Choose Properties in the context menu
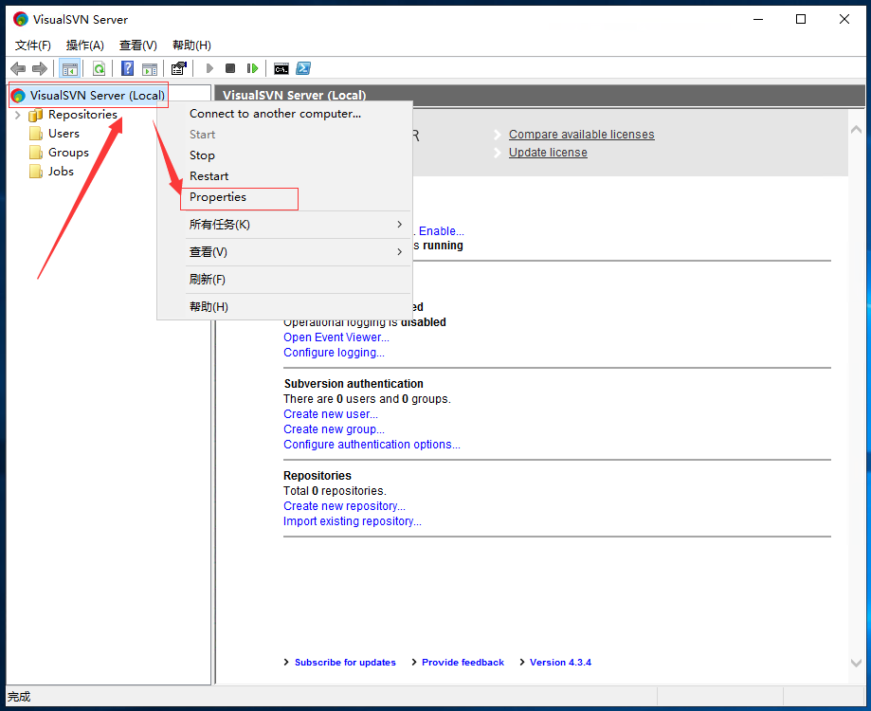 tap(218, 197)
